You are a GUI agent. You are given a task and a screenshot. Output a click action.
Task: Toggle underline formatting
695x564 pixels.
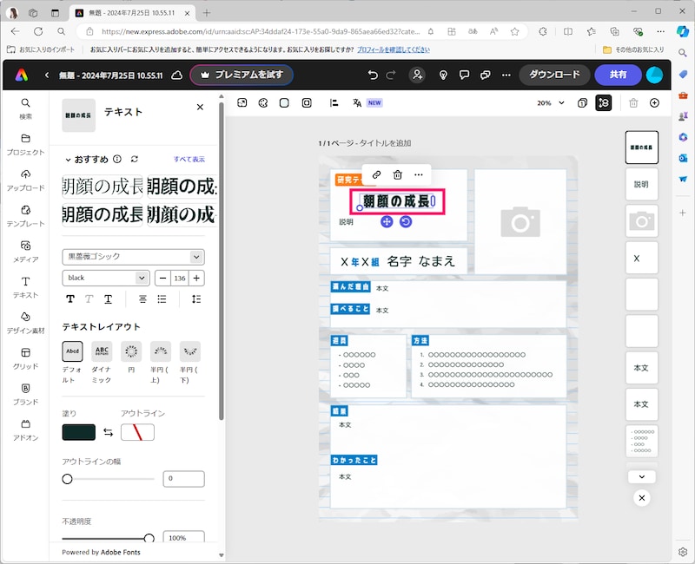108,298
